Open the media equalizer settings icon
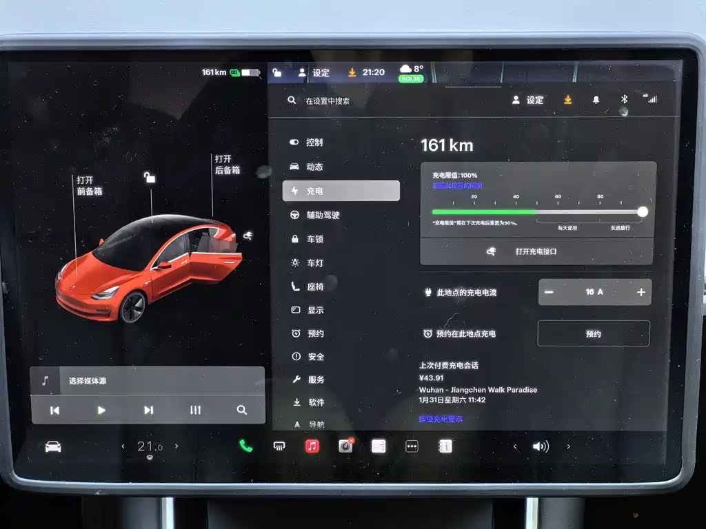Image resolution: width=706 pixels, height=529 pixels. (196, 410)
